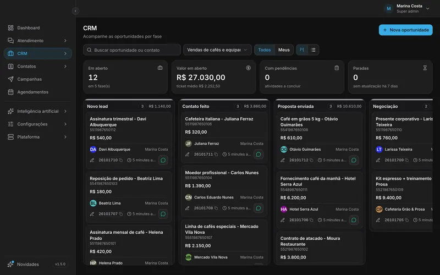Expand the Inteligência artificial chevron
Image resolution: width=440 pixels, height=275 pixels.
65,111
